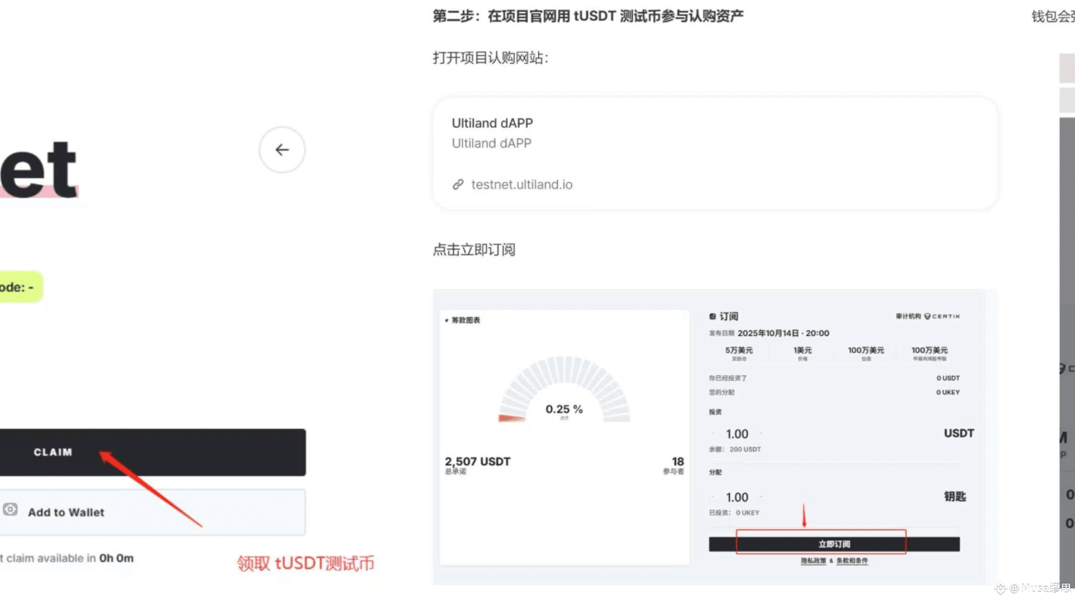Click the Ultiland dAPP card title
This screenshot has width=1075, height=600.
[492, 123]
